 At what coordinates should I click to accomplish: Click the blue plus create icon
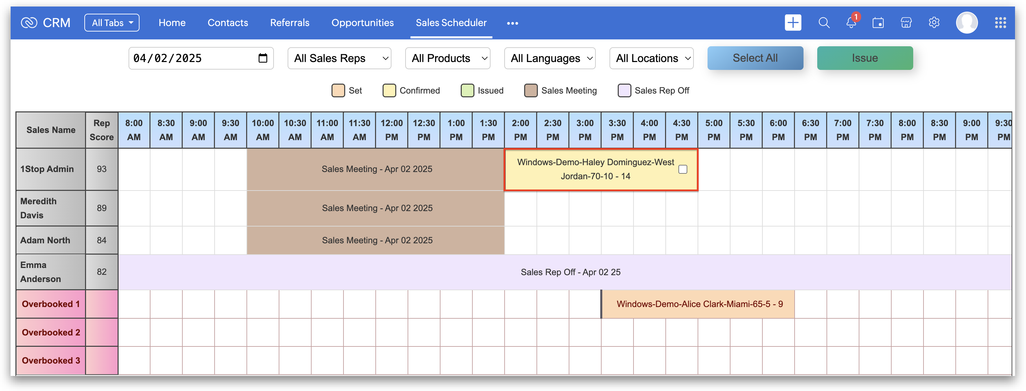click(793, 23)
